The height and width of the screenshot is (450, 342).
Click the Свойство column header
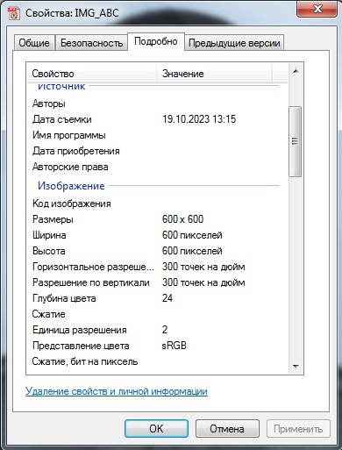pos(92,74)
